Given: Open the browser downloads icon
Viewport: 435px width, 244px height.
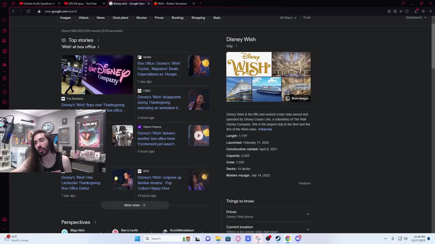Looking at the screenshot, I should click(416, 11).
